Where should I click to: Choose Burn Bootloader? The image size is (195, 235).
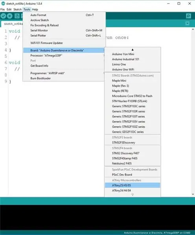[x=64, y=78]
